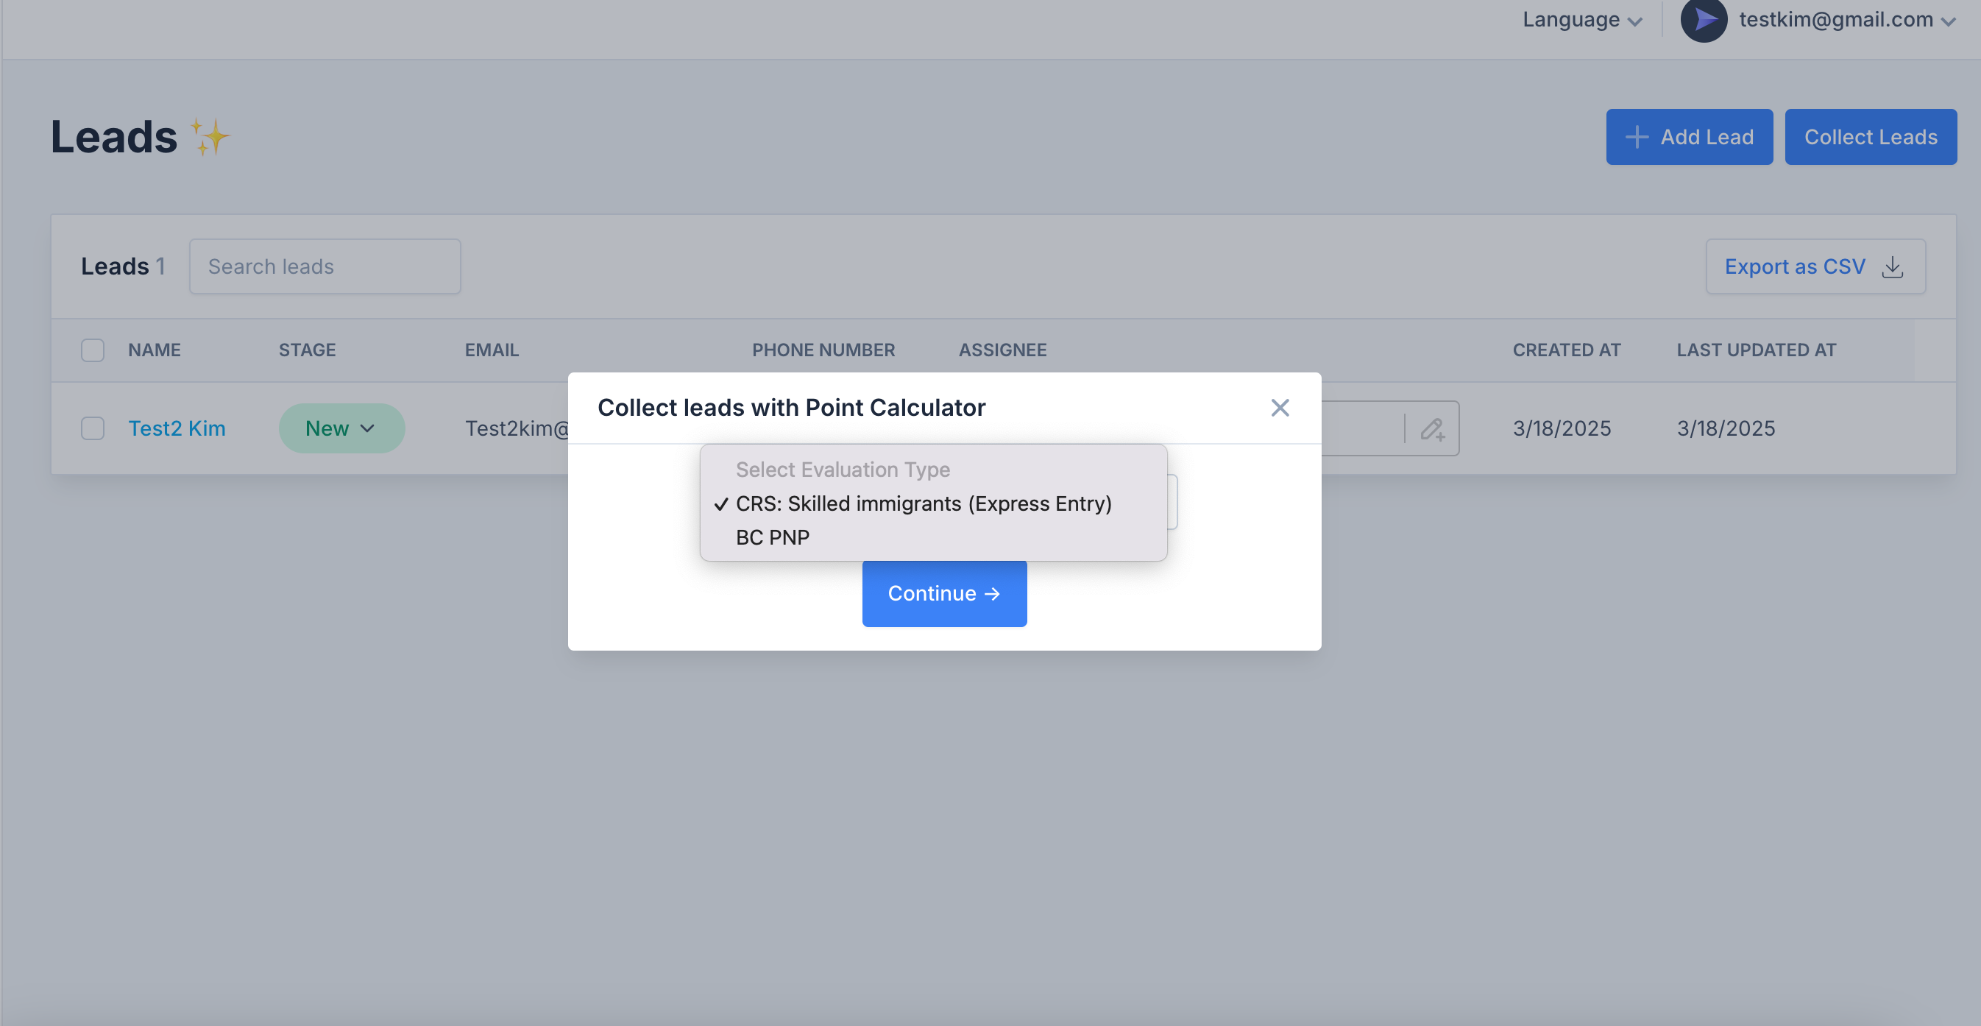
Task: Close the Point Calculator dialog
Action: point(1280,408)
